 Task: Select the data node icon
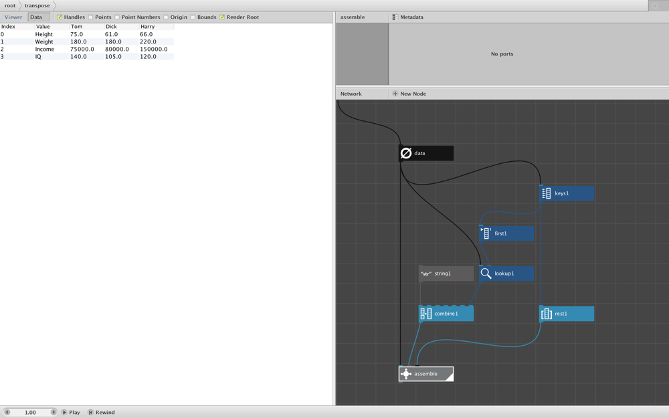(406, 153)
